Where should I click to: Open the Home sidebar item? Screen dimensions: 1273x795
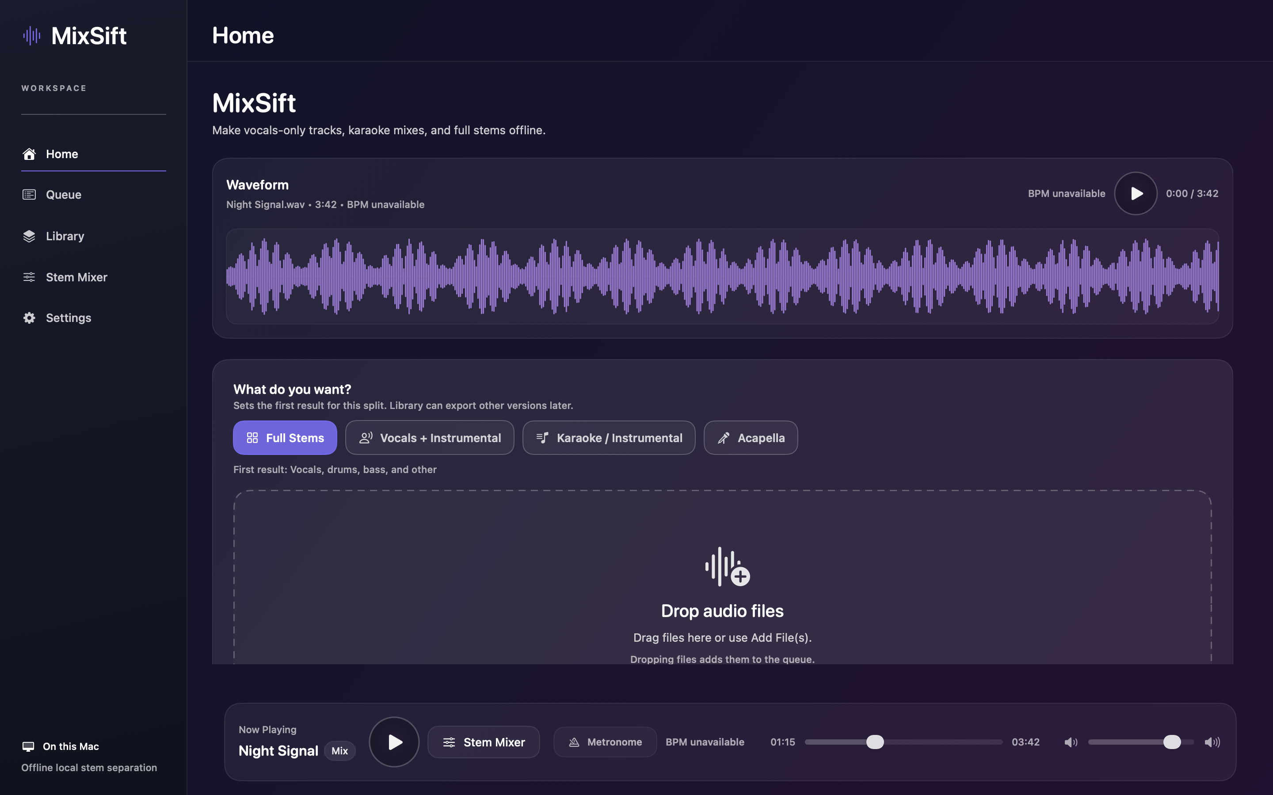[94, 154]
